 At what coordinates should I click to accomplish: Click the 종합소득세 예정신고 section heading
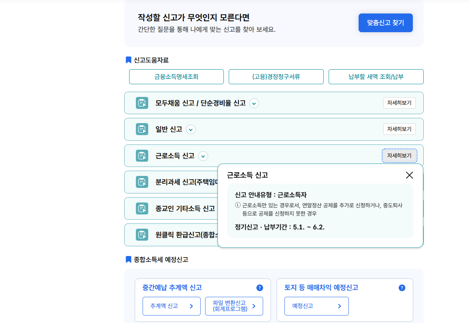[x=161, y=259]
